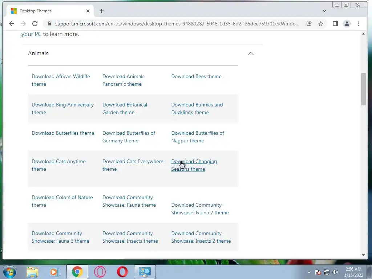Bookmark this page with the star icon
Image resolution: width=372 pixels, height=279 pixels.
coord(321,24)
